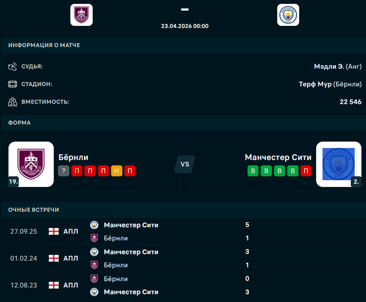This screenshot has height=302, width=366.
Task: Open referee Мэдли Э. profile link
Action: (329, 66)
